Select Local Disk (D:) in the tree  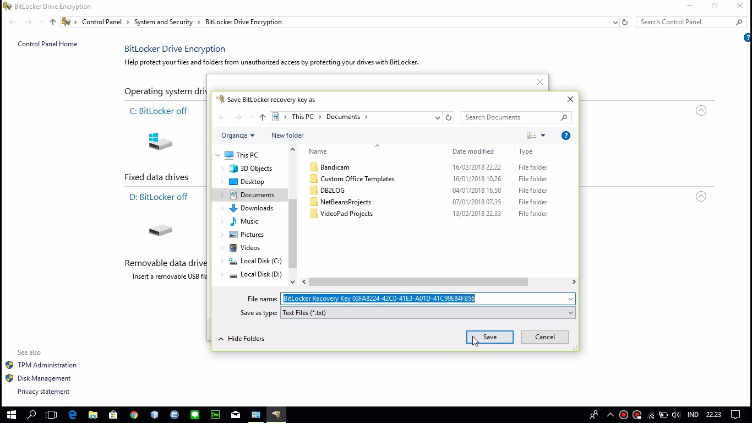[260, 274]
